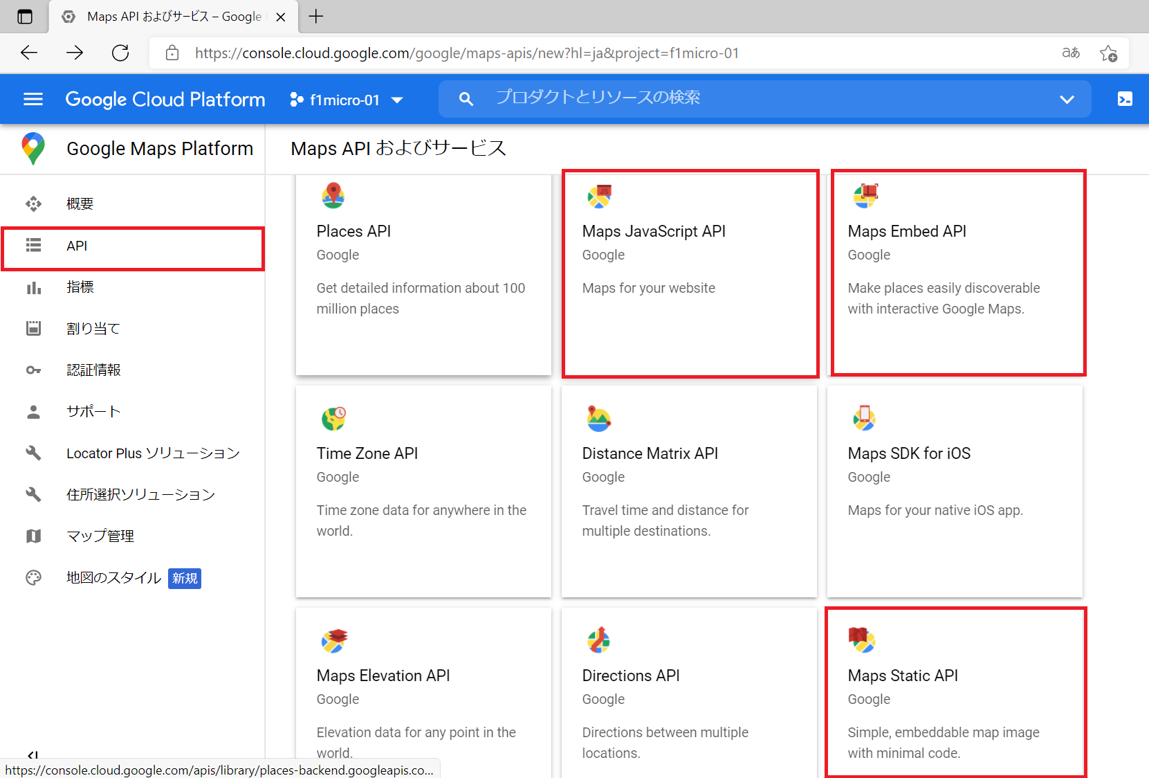1149x778 pixels.
Task: Click the Google Maps Platform pin logo
Action: coord(33,148)
